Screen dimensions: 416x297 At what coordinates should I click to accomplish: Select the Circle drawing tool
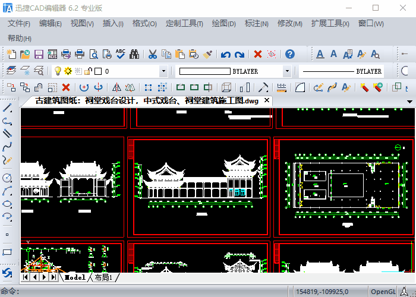[7, 178]
